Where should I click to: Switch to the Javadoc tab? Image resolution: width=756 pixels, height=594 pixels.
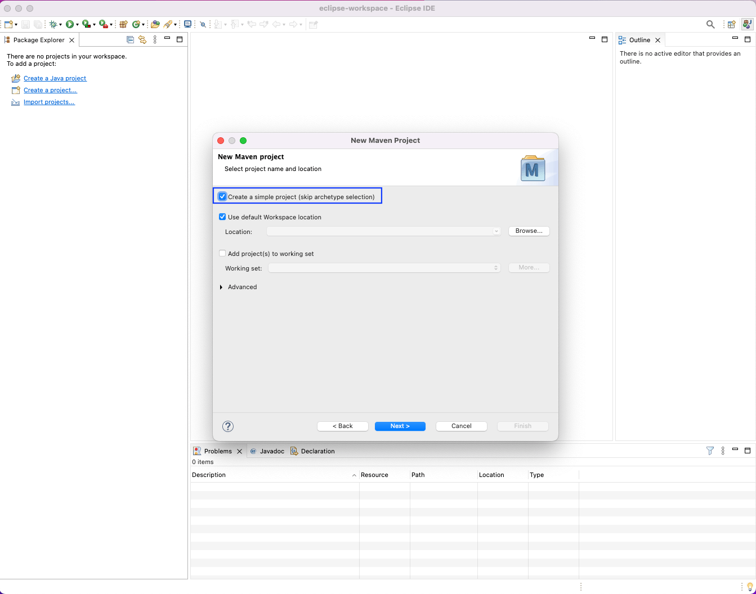pos(267,451)
